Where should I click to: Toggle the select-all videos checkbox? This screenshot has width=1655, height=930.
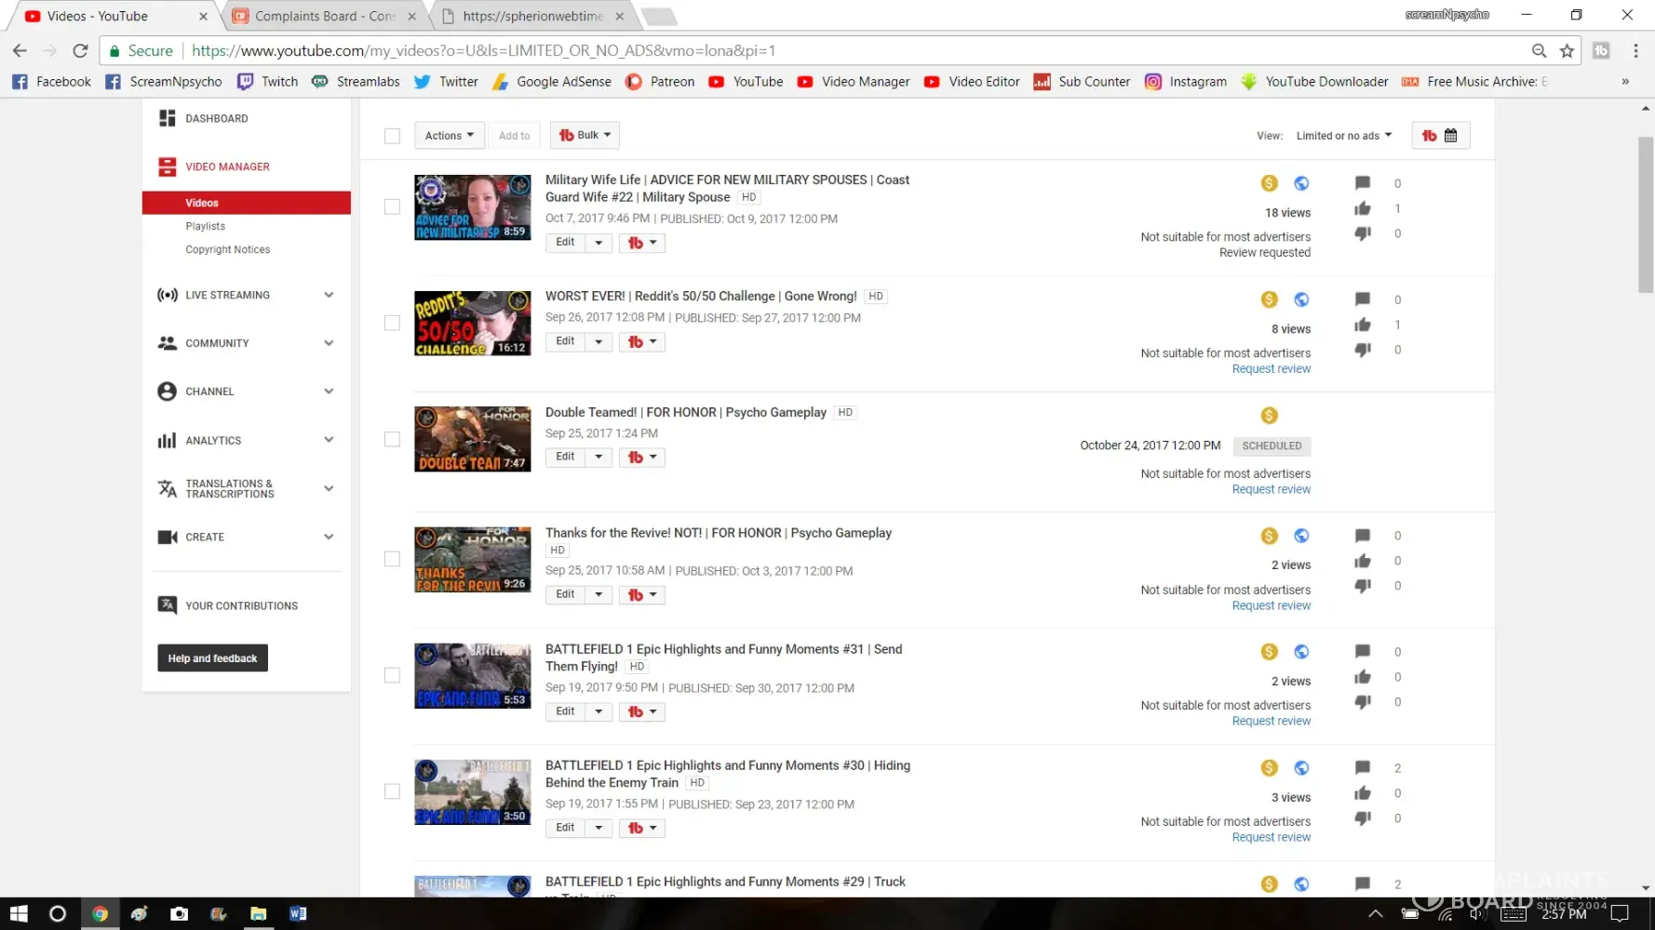pos(392,136)
